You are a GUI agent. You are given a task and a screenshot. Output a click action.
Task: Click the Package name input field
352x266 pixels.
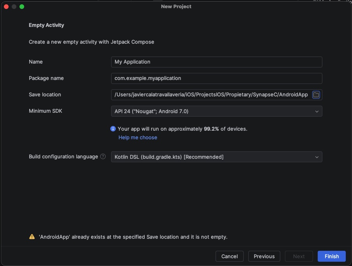tap(216, 78)
